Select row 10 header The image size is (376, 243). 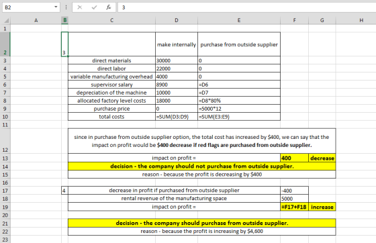click(x=5, y=117)
